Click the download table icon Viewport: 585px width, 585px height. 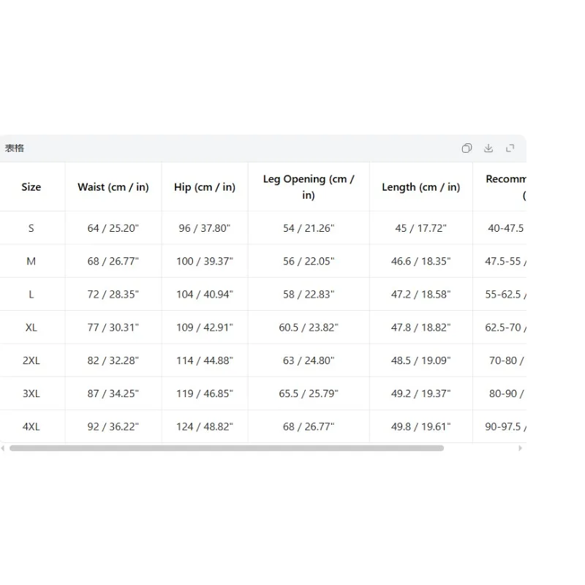488,148
